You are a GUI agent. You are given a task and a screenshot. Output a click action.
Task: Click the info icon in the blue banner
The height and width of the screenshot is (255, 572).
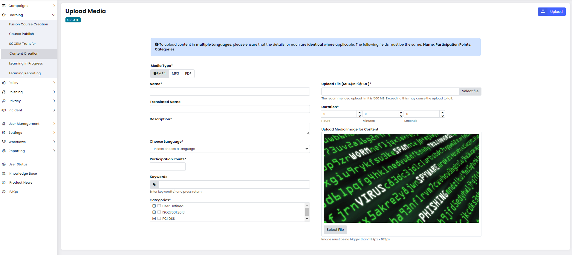click(x=157, y=44)
